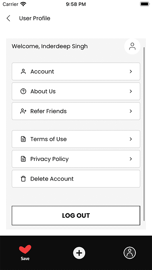Click the person icon in Account row

point(23,72)
